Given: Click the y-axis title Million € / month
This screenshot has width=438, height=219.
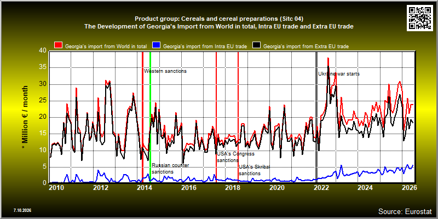Looking at the screenshot, I should pyautogui.click(x=24, y=117).
